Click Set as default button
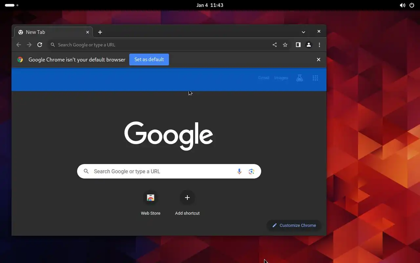The image size is (420, 263). pos(149,60)
